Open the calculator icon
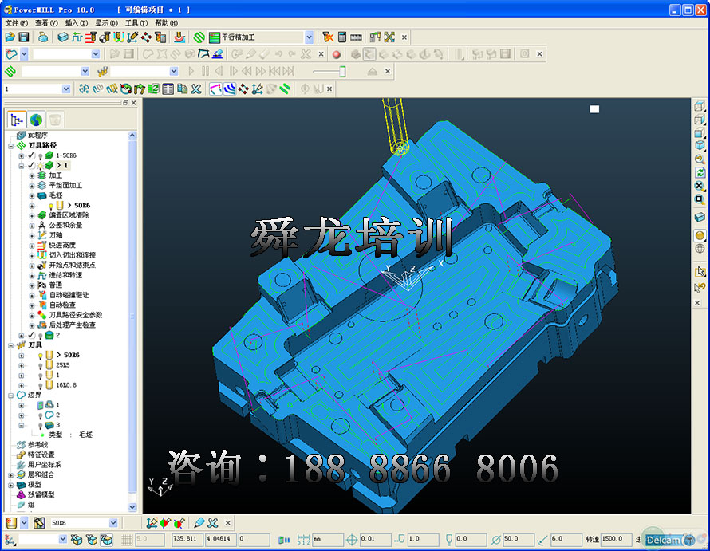This screenshot has height=551, width=710. pos(342,37)
